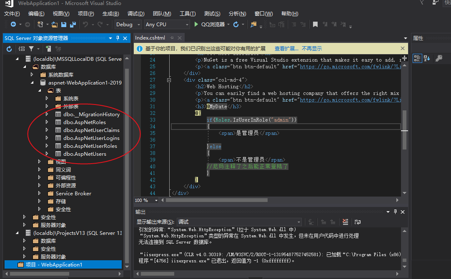
Task: Click the info icon in yellow notification bar
Action: [x=140, y=49]
